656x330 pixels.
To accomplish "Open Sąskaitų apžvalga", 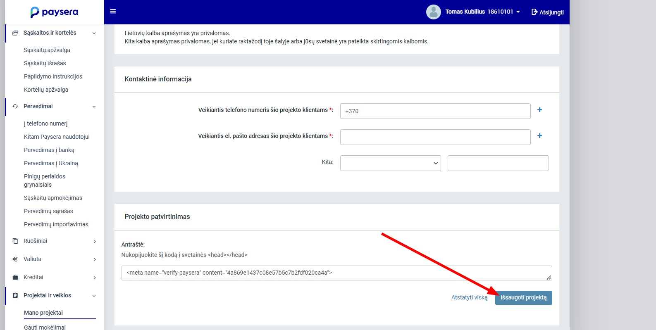I will click(x=47, y=50).
